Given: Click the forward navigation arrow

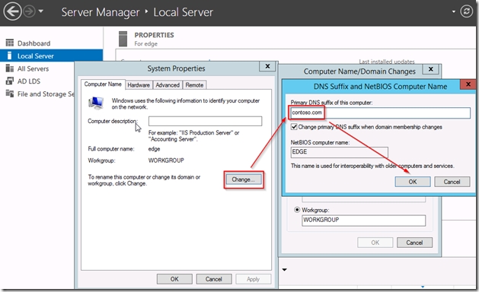Looking at the screenshot, I should coord(30,11).
